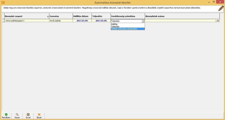Image resolution: width=225 pixels, height=120 pixels.
Task: Click the Rendben green checkmark button
Action: pos(6,116)
